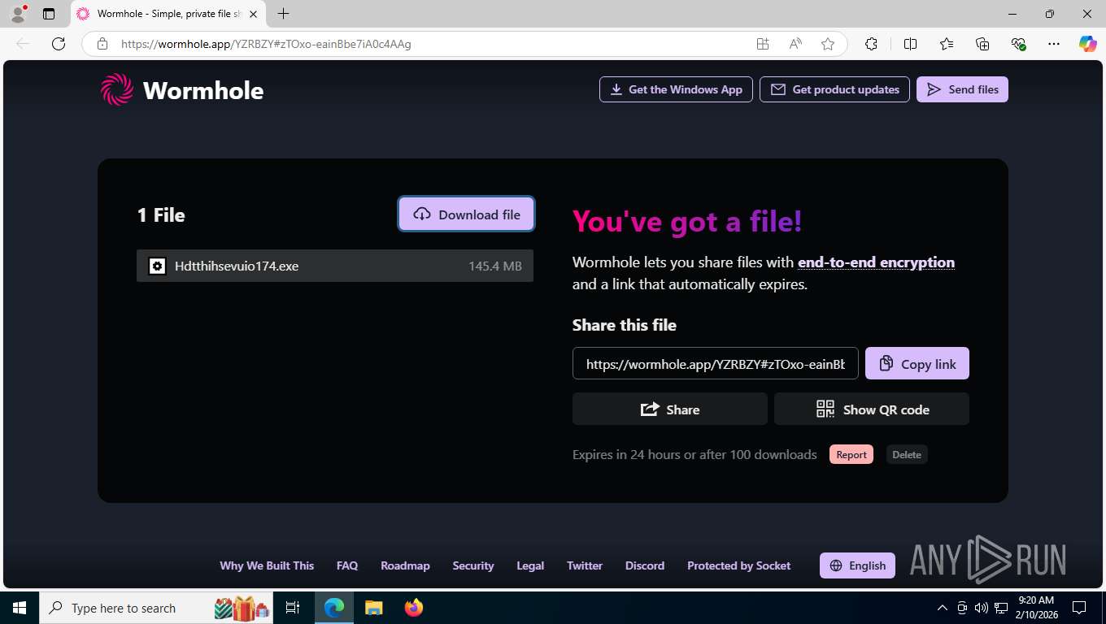Open tab actions menu icon
Screen dimensions: 1106x624
tap(49, 14)
